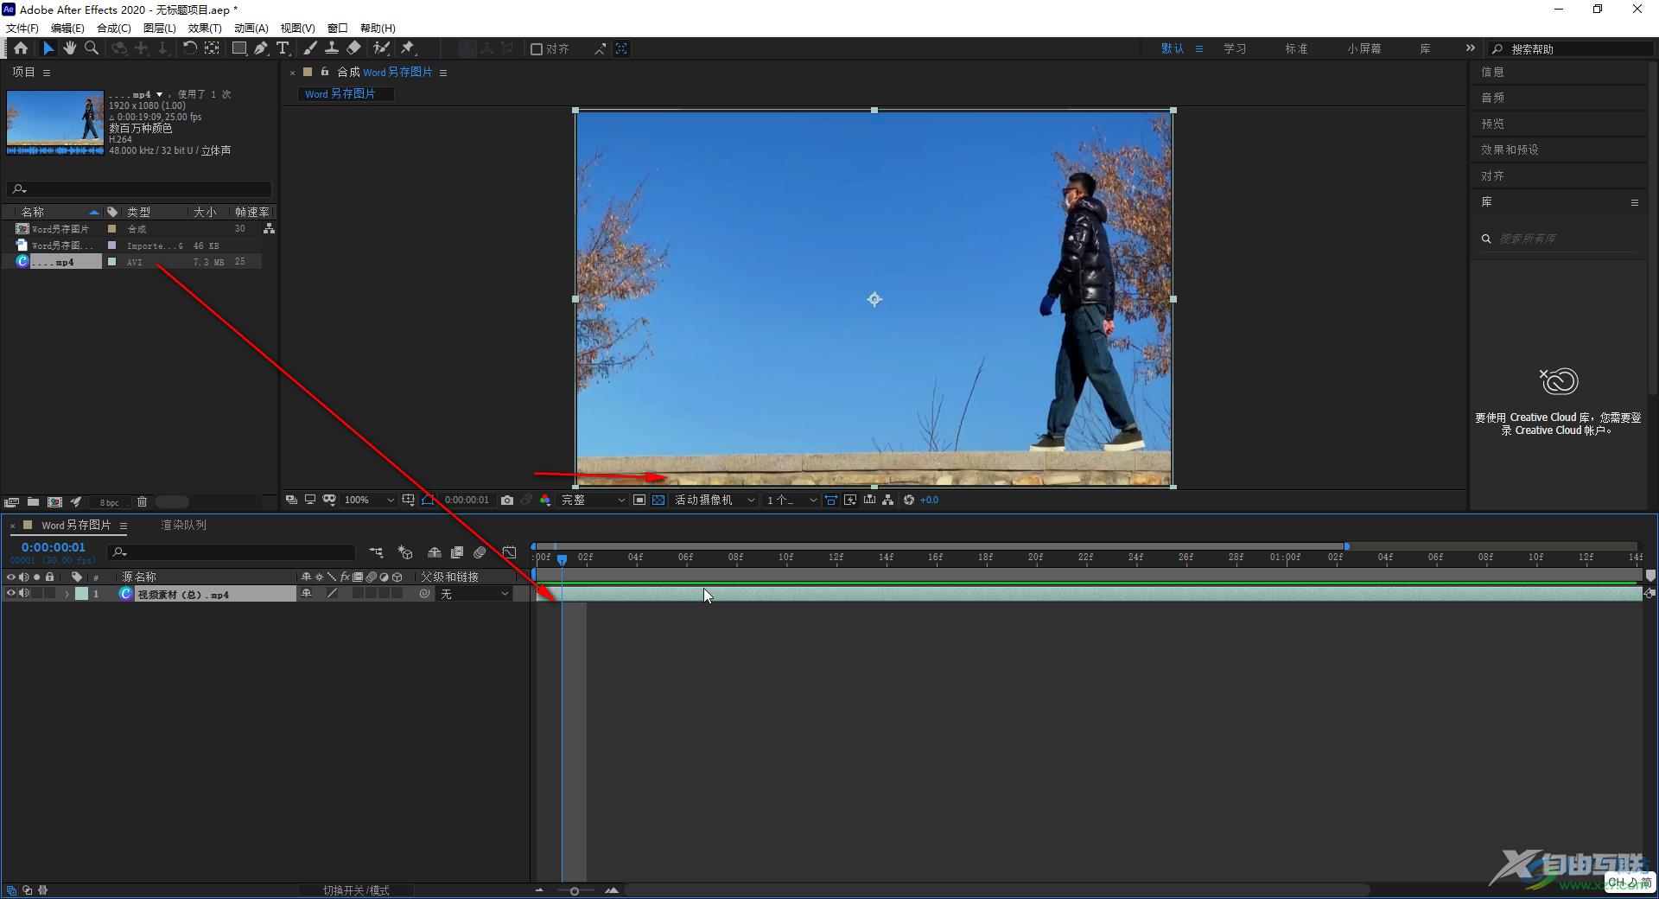Delete selected project item with trash icon
The image size is (1659, 899).
(x=143, y=502)
